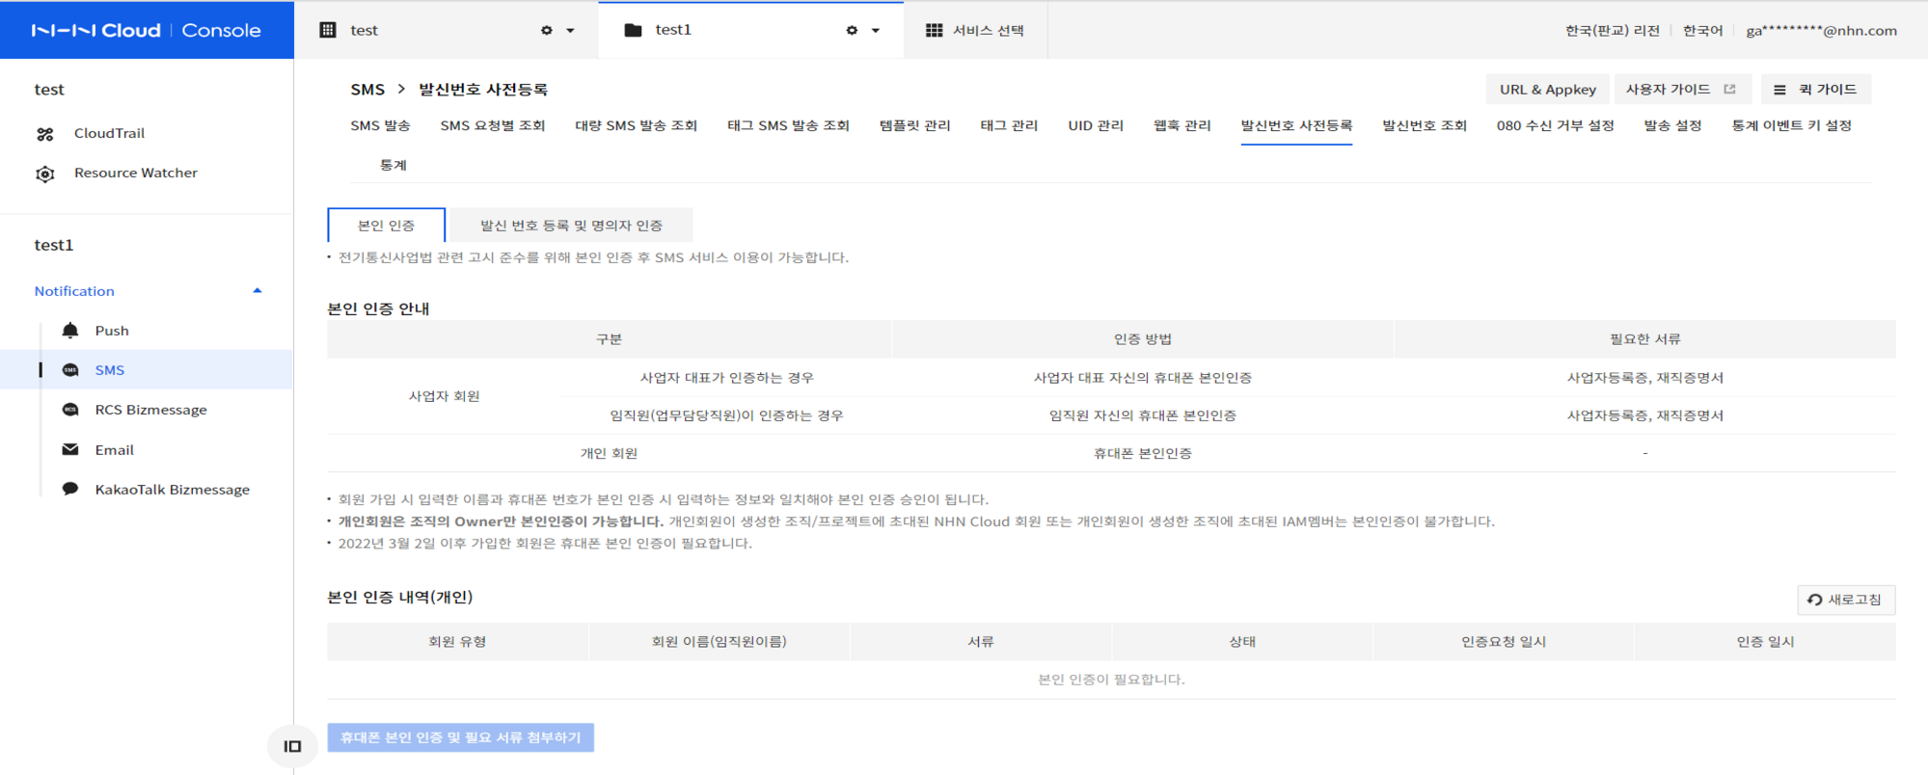Image resolution: width=1928 pixels, height=775 pixels.
Task: Click the 인증요청 일시 column header
Action: pos(1503,641)
